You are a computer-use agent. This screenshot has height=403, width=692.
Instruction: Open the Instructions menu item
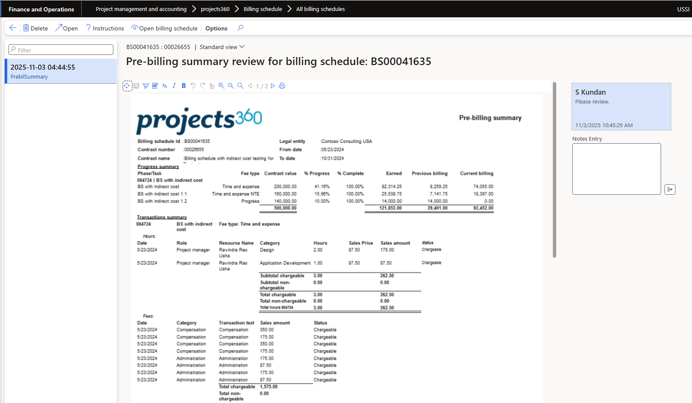tap(105, 28)
